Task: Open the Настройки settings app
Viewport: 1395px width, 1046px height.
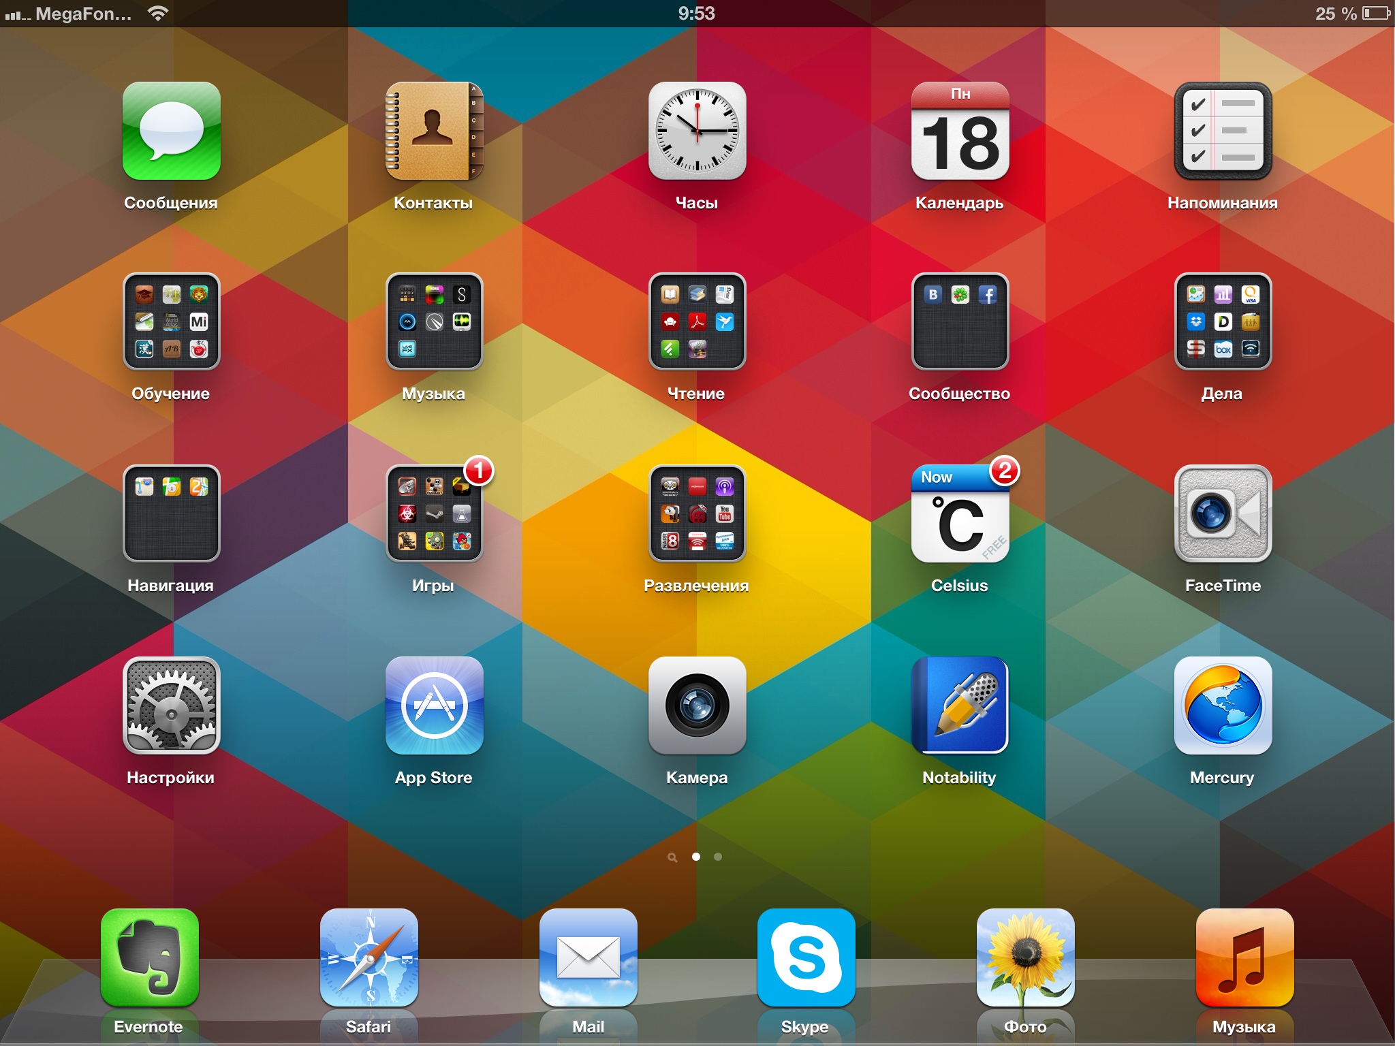Action: pyautogui.click(x=172, y=706)
